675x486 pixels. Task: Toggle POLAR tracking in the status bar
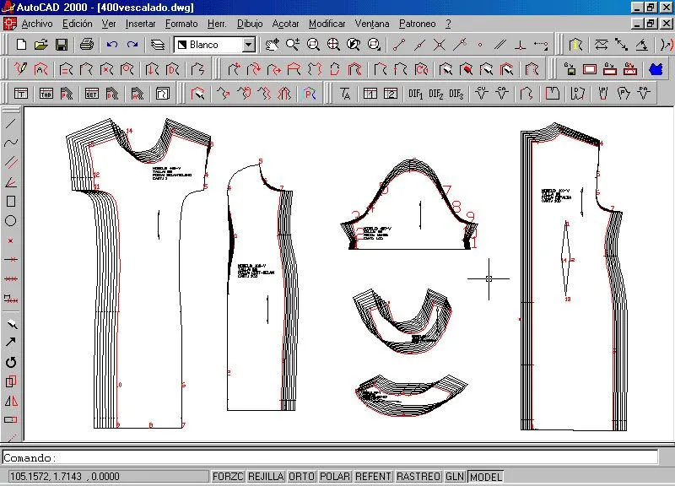click(334, 477)
